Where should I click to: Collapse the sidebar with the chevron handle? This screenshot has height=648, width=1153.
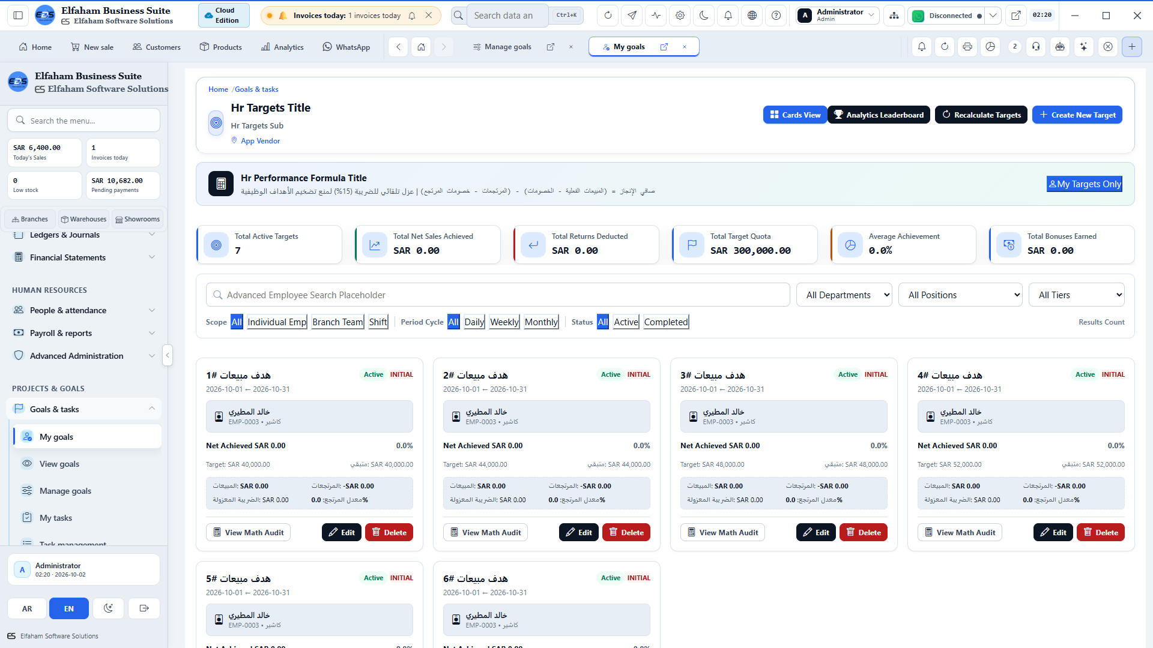168,355
